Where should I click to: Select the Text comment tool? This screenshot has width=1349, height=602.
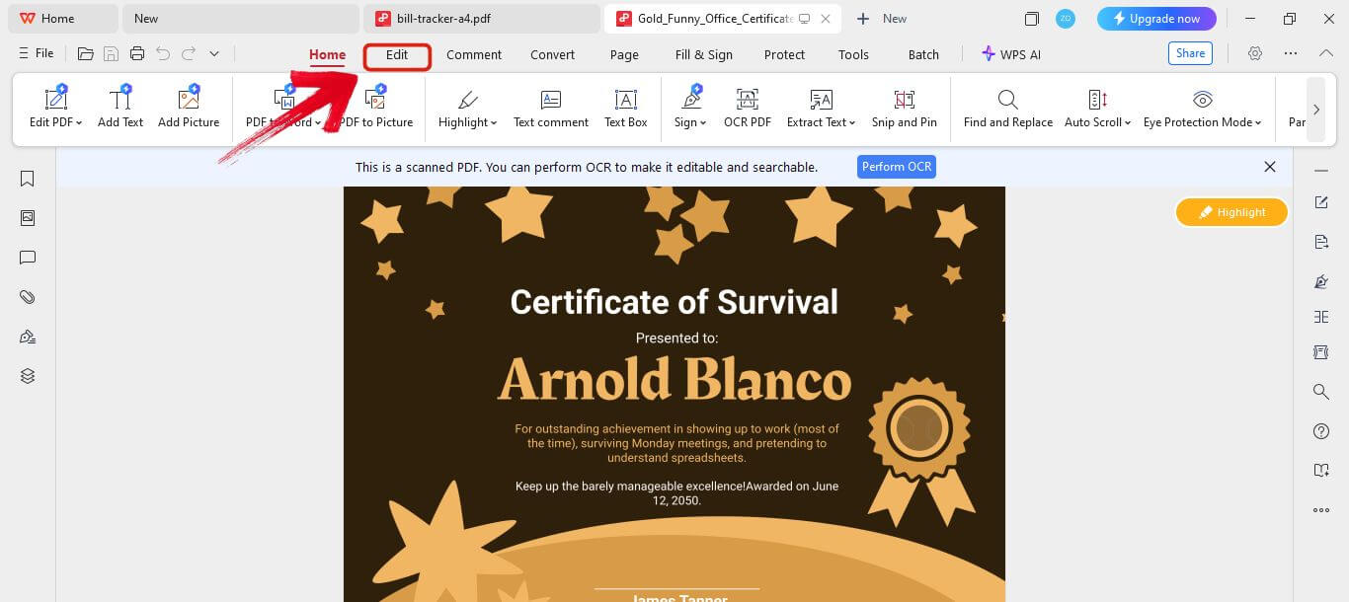tap(551, 108)
